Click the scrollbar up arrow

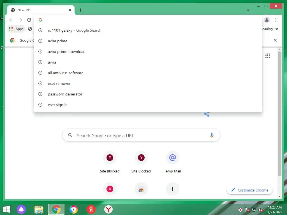[279, 49]
